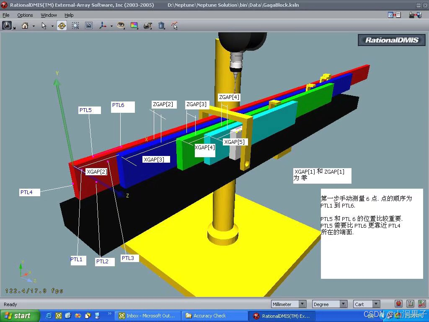Click Internet Explorer quick launch icon
The width and height of the screenshot is (429, 322).
[x=49, y=316]
